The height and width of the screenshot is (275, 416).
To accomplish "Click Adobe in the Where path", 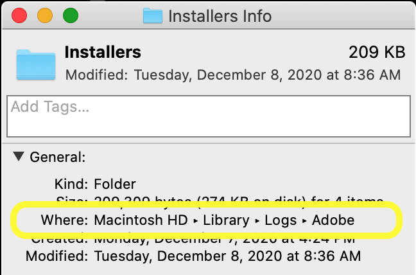I will tap(333, 220).
